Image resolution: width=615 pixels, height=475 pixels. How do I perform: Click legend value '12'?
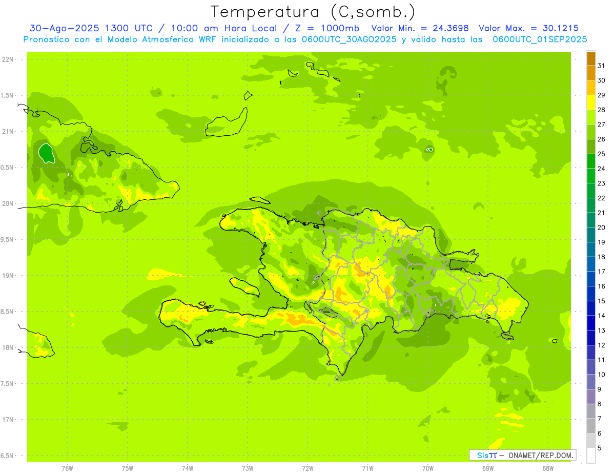tap(601, 345)
